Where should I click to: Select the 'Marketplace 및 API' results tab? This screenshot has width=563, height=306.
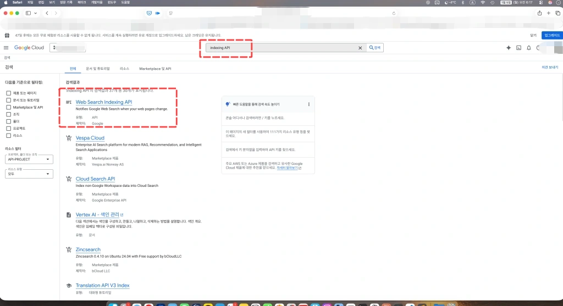coord(155,69)
